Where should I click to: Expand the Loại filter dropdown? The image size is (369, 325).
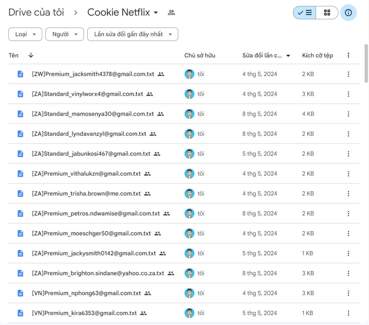point(25,34)
